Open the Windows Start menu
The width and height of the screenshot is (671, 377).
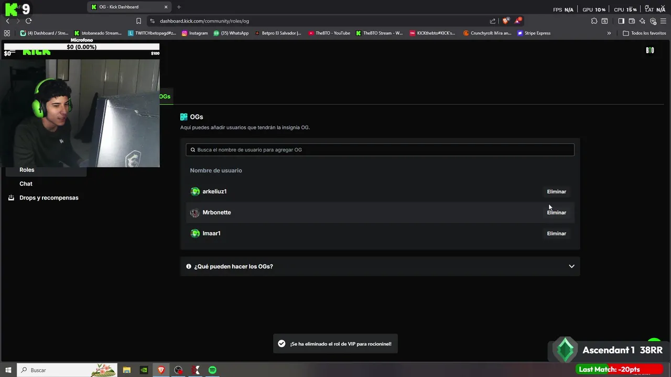click(7, 370)
